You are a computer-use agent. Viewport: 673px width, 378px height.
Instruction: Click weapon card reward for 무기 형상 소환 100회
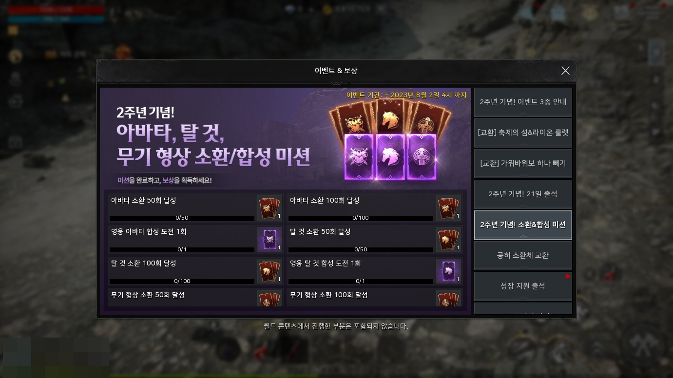coord(448,298)
